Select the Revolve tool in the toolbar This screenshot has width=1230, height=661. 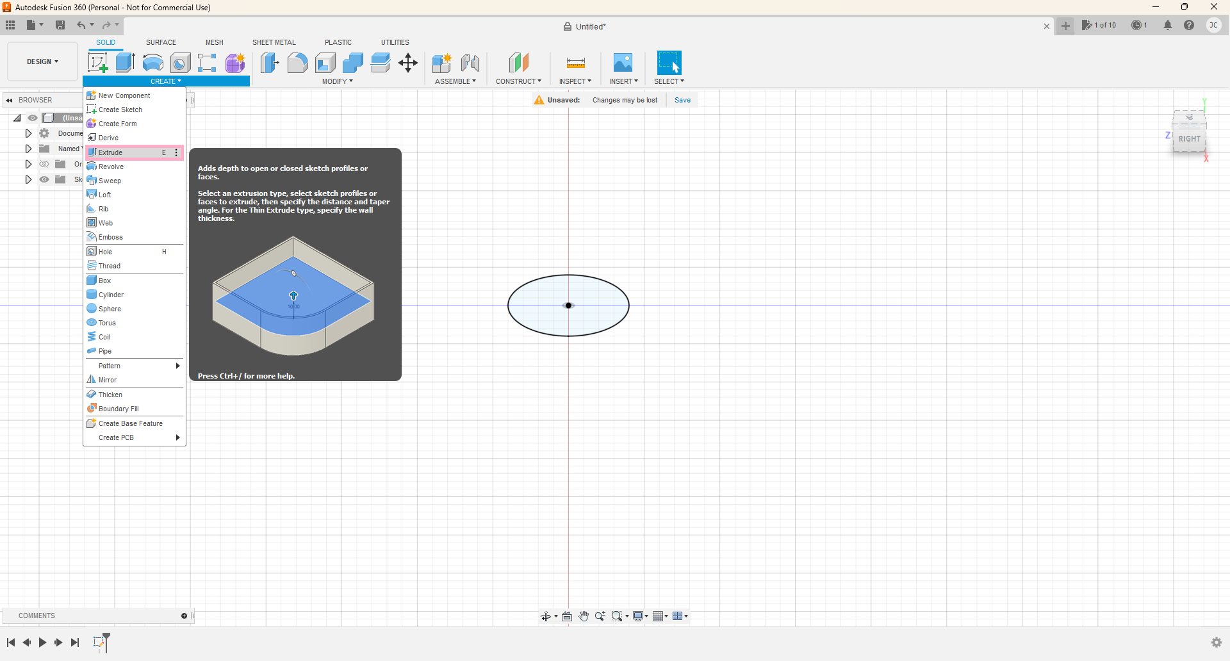click(152, 63)
